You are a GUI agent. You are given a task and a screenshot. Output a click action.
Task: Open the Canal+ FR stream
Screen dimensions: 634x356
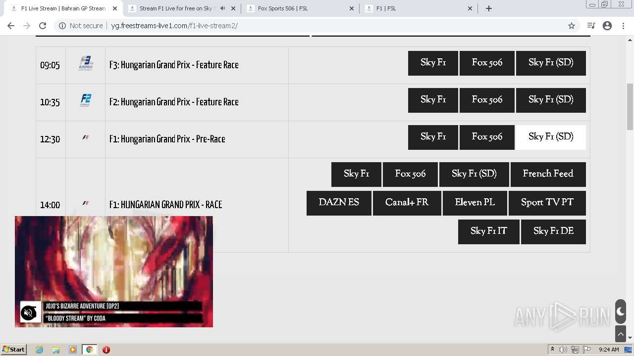click(407, 203)
